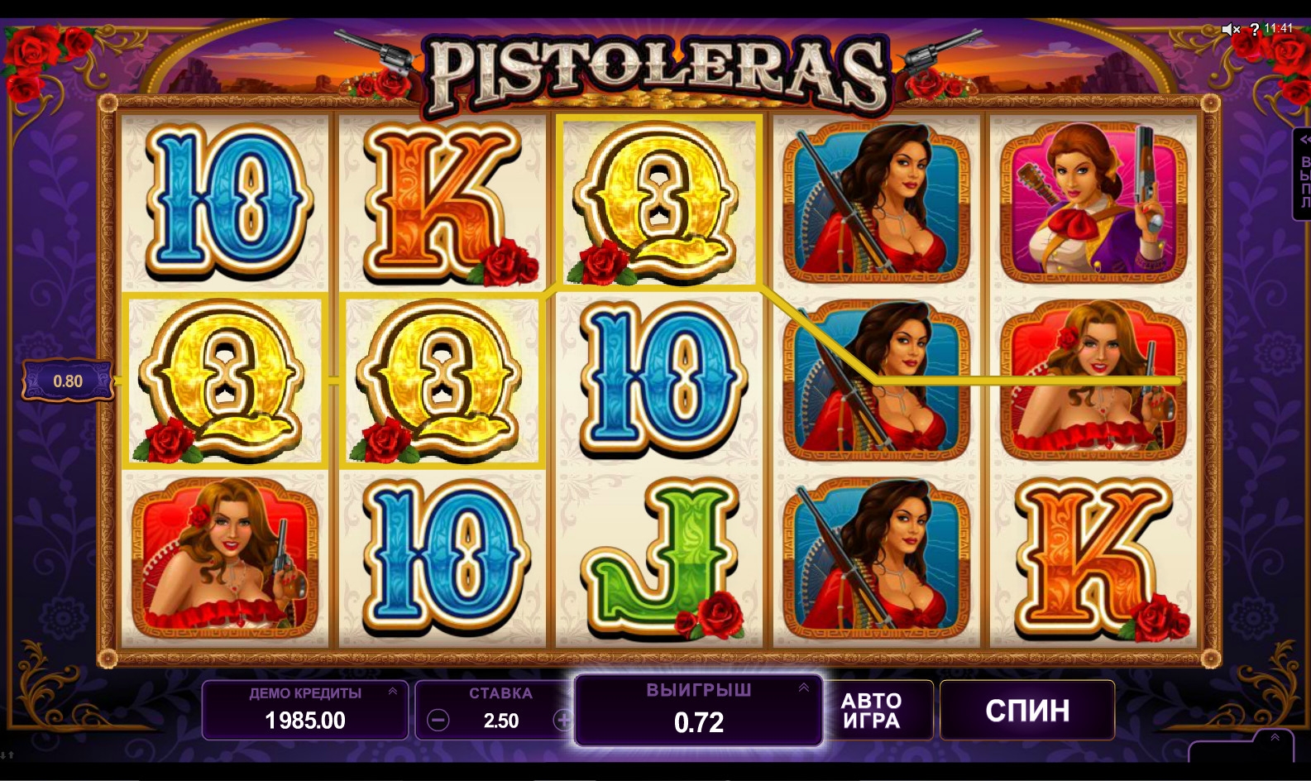Click the СТАВКА bet value field
This screenshot has width=1311, height=781.
pos(500,721)
